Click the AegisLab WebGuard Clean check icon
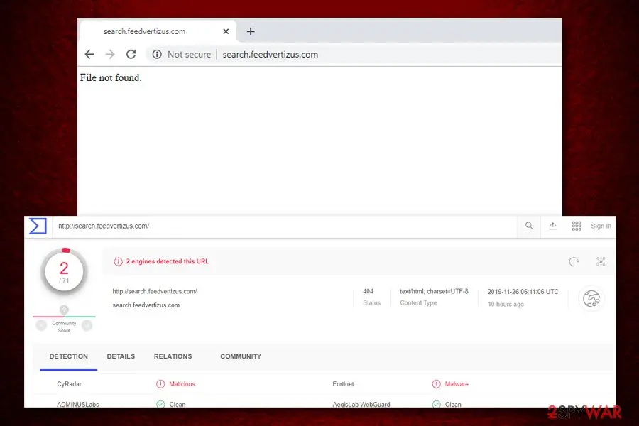The height and width of the screenshot is (426, 639). click(x=436, y=404)
